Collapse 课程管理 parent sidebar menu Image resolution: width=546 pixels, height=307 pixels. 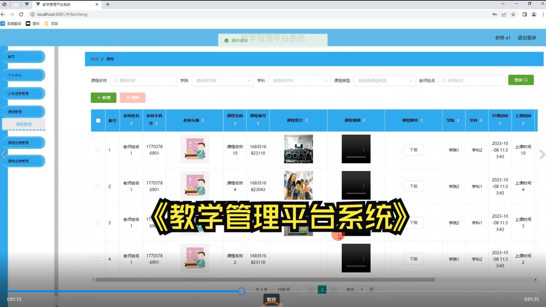click(24, 112)
